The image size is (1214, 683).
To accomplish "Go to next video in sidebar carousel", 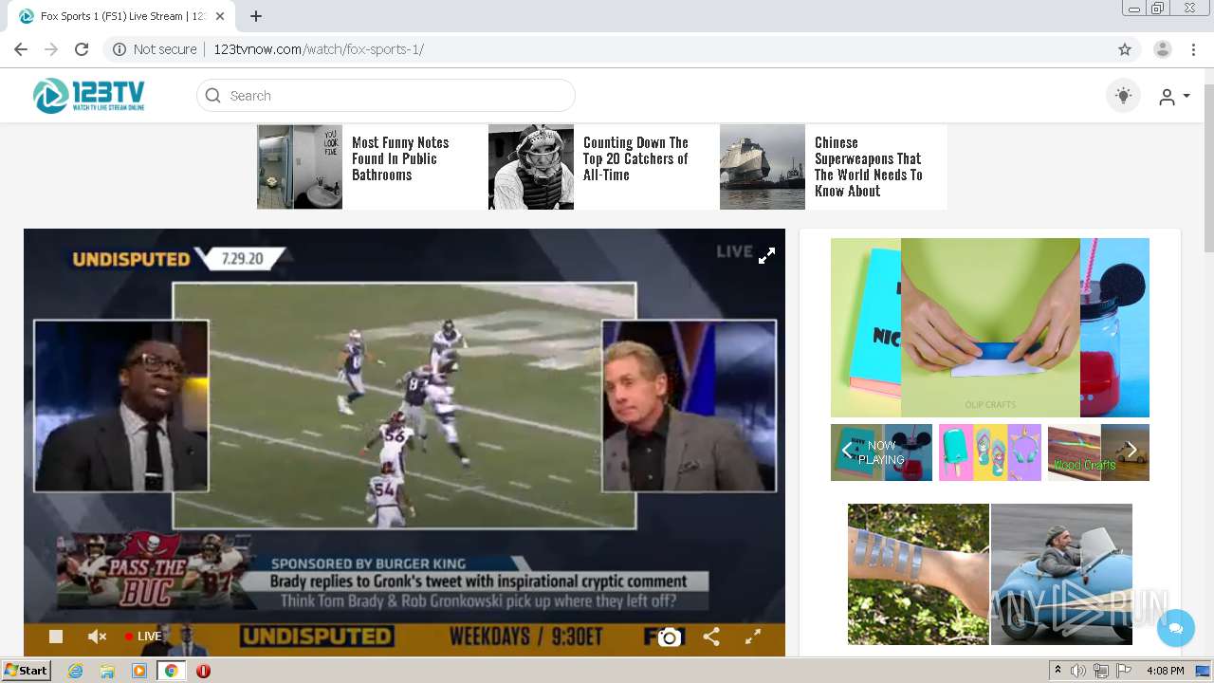I will pyautogui.click(x=1131, y=452).
